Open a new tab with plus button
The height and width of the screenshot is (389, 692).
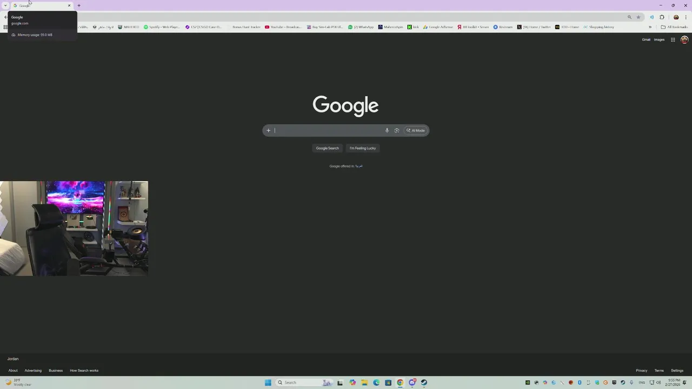pyautogui.click(x=79, y=5)
